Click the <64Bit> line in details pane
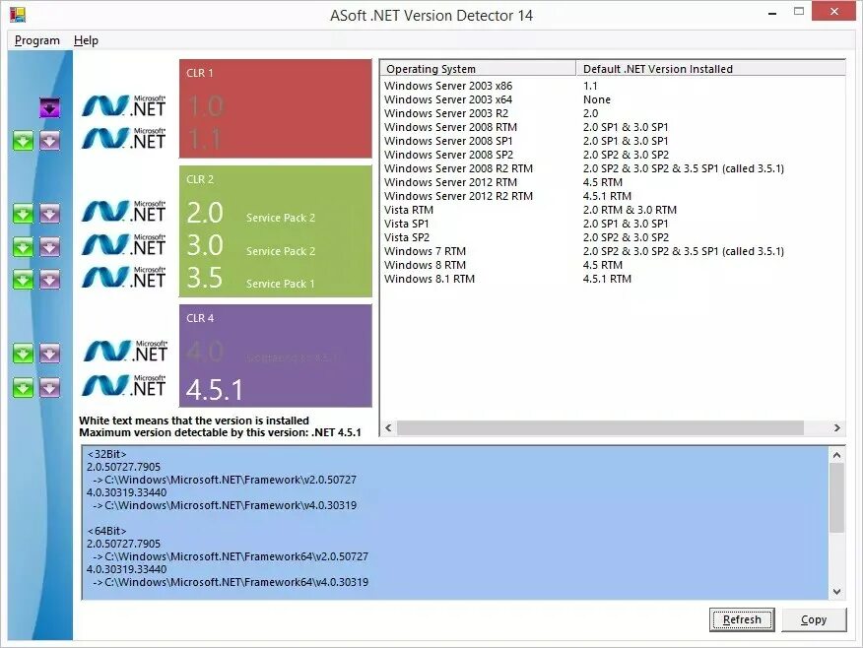 pos(106,531)
